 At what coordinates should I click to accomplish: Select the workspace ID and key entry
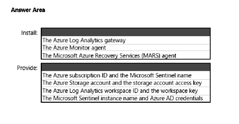pyautogui.click(x=120, y=91)
